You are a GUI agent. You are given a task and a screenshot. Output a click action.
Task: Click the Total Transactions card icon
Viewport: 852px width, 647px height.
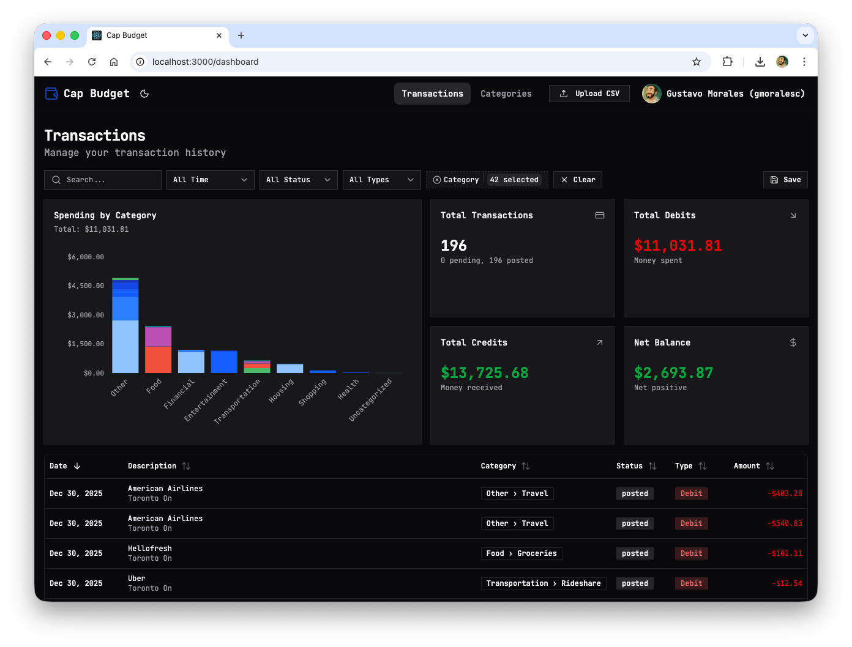pyautogui.click(x=599, y=215)
